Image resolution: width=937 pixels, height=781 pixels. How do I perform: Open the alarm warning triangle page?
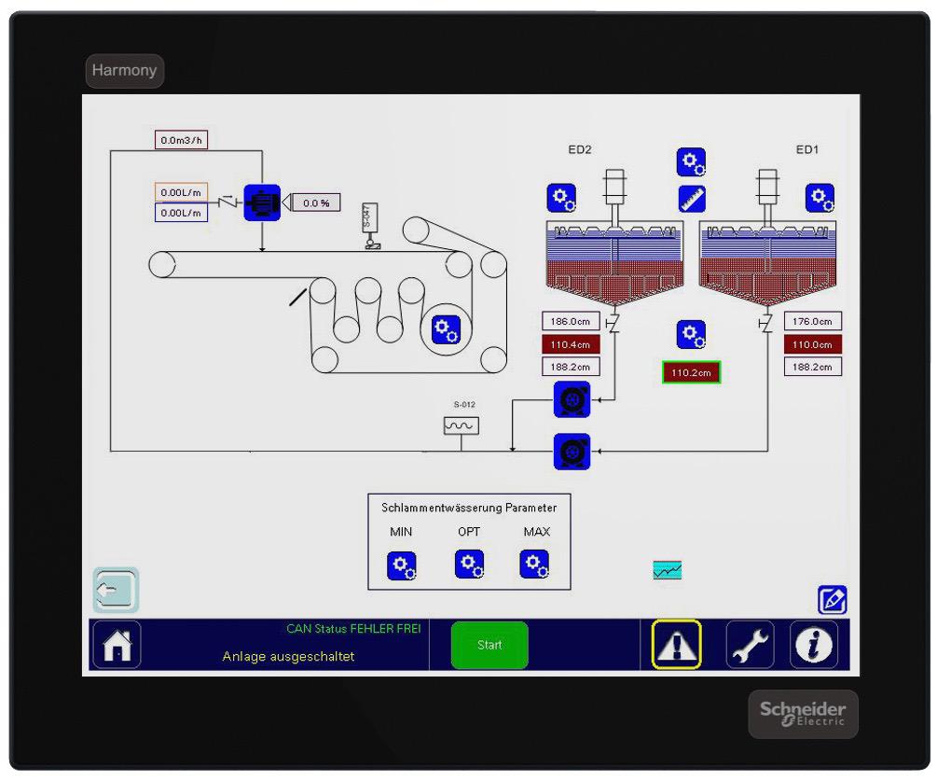pos(676,644)
